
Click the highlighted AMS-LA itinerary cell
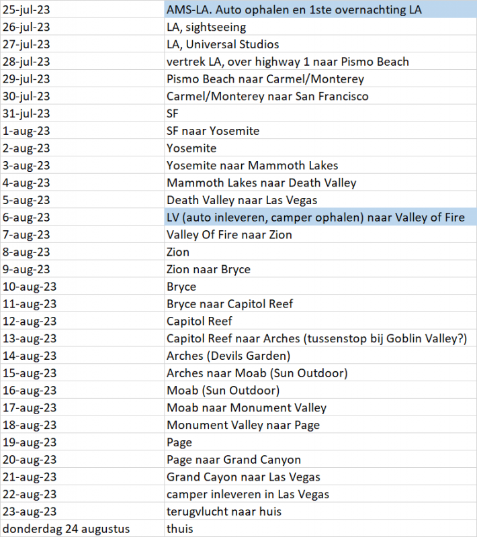[x=294, y=10]
